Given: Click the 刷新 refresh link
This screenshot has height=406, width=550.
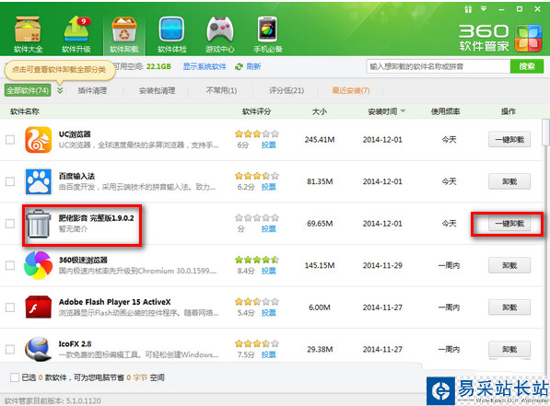Looking at the screenshot, I should point(253,66).
